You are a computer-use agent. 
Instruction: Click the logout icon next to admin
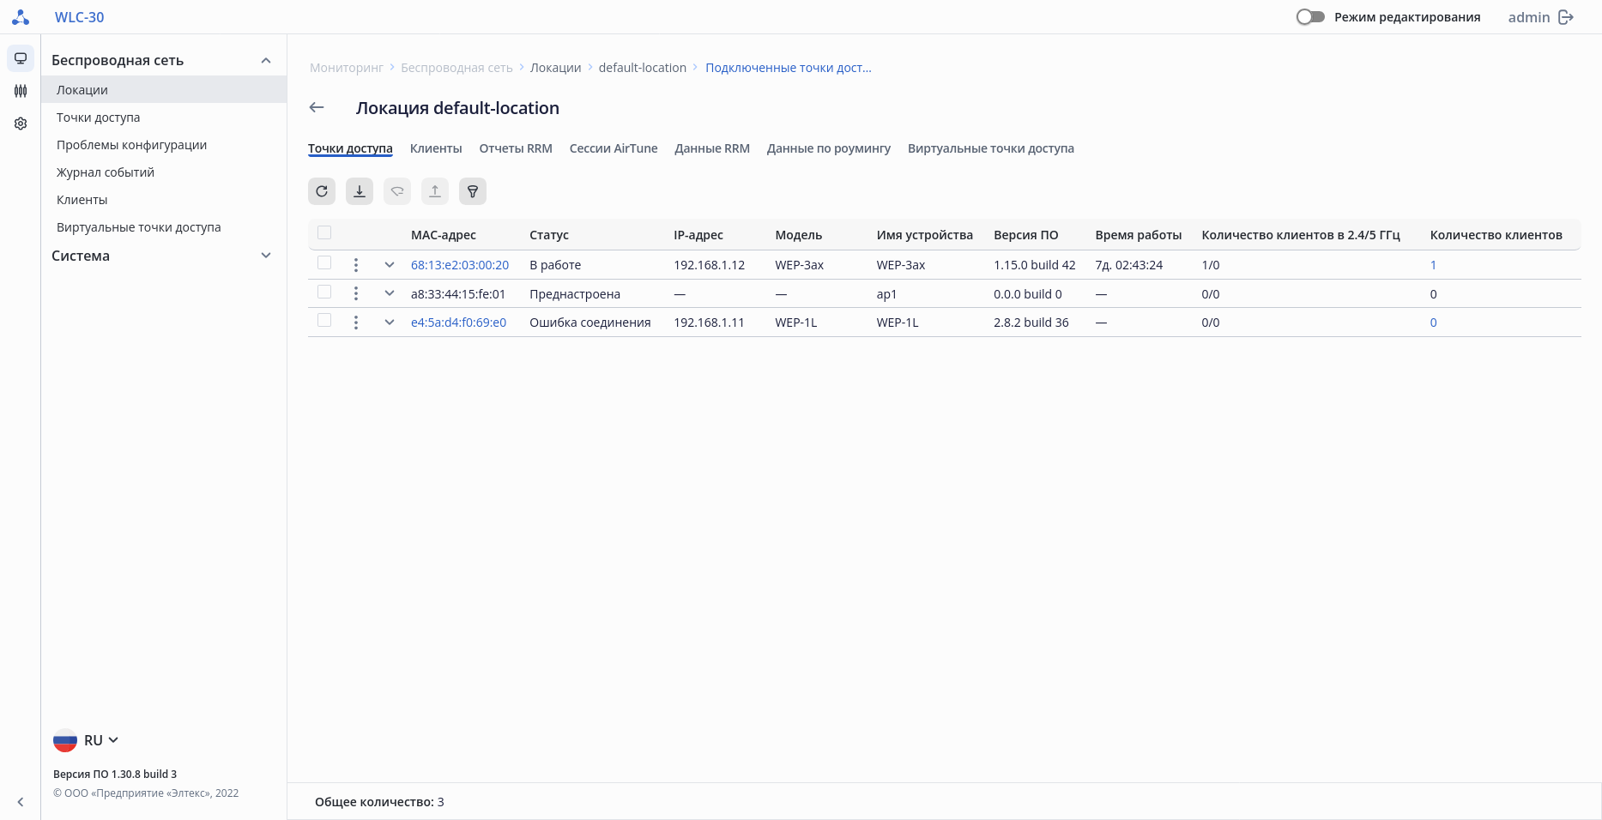1566,17
